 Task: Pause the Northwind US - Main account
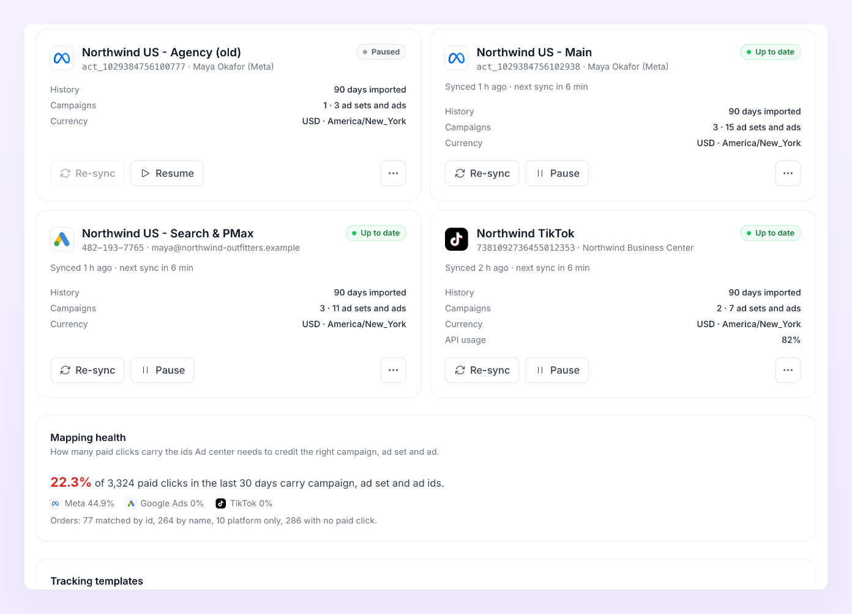557,173
